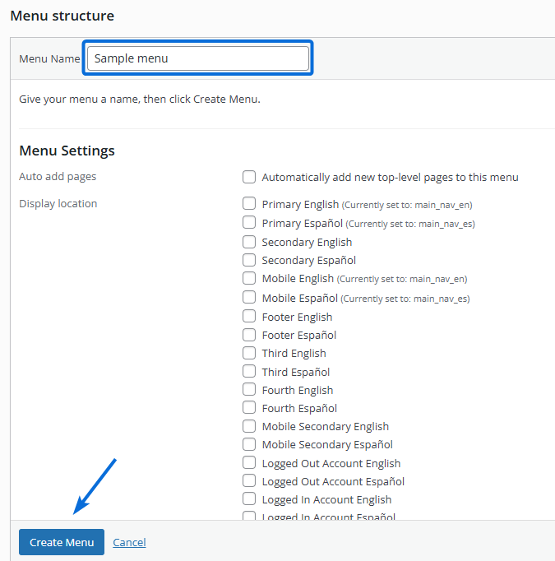This screenshot has width=555, height=561.
Task: Check the Mobile English location
Action: (249, 278)
